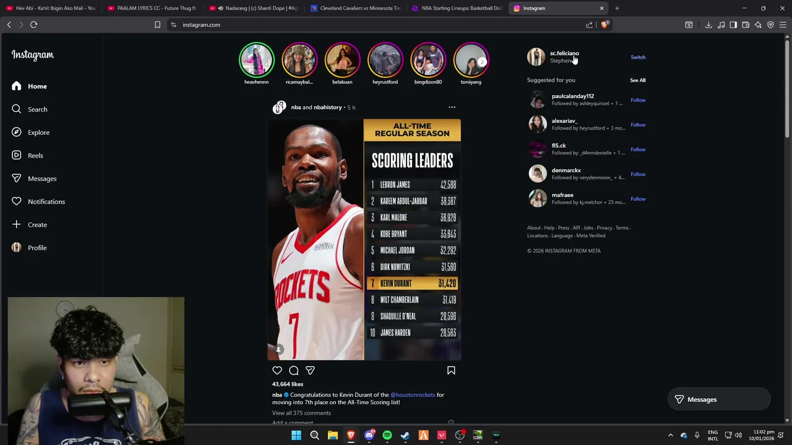Open Steam from taskbar
Image resolution: width=792 pixels, height=445 pixels.
click(405, 436)
